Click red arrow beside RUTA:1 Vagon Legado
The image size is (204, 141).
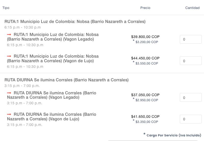[9, 34]
